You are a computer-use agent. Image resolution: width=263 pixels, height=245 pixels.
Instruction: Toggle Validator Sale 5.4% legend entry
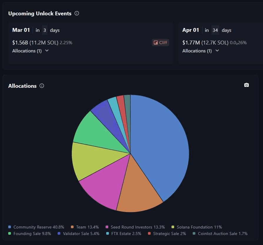click(79, 234)
